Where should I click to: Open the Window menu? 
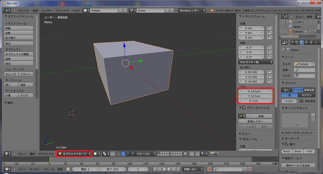62,10
